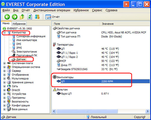Click the Windows flag icon of Операционная система
The width and height of the screenshot is (151, 120).
pos(9,67)
